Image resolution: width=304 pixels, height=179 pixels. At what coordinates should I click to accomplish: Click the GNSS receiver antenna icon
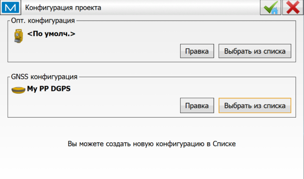18,90
